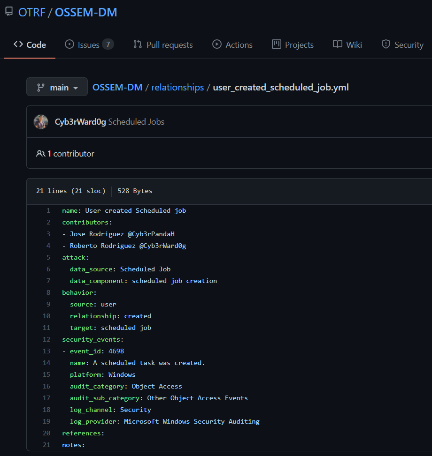432x456 pixels.
Task: Click log_provider Microsoft-Windows-Security-Auditing line
Action: pos(165,421)
